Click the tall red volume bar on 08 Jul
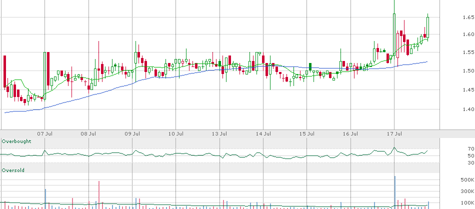 [x=99, y=195]
